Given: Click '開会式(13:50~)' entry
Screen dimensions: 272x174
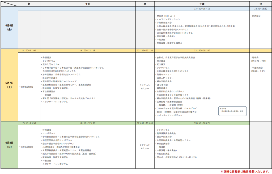Looking at the screenshot, I should [x=165, y=16].
